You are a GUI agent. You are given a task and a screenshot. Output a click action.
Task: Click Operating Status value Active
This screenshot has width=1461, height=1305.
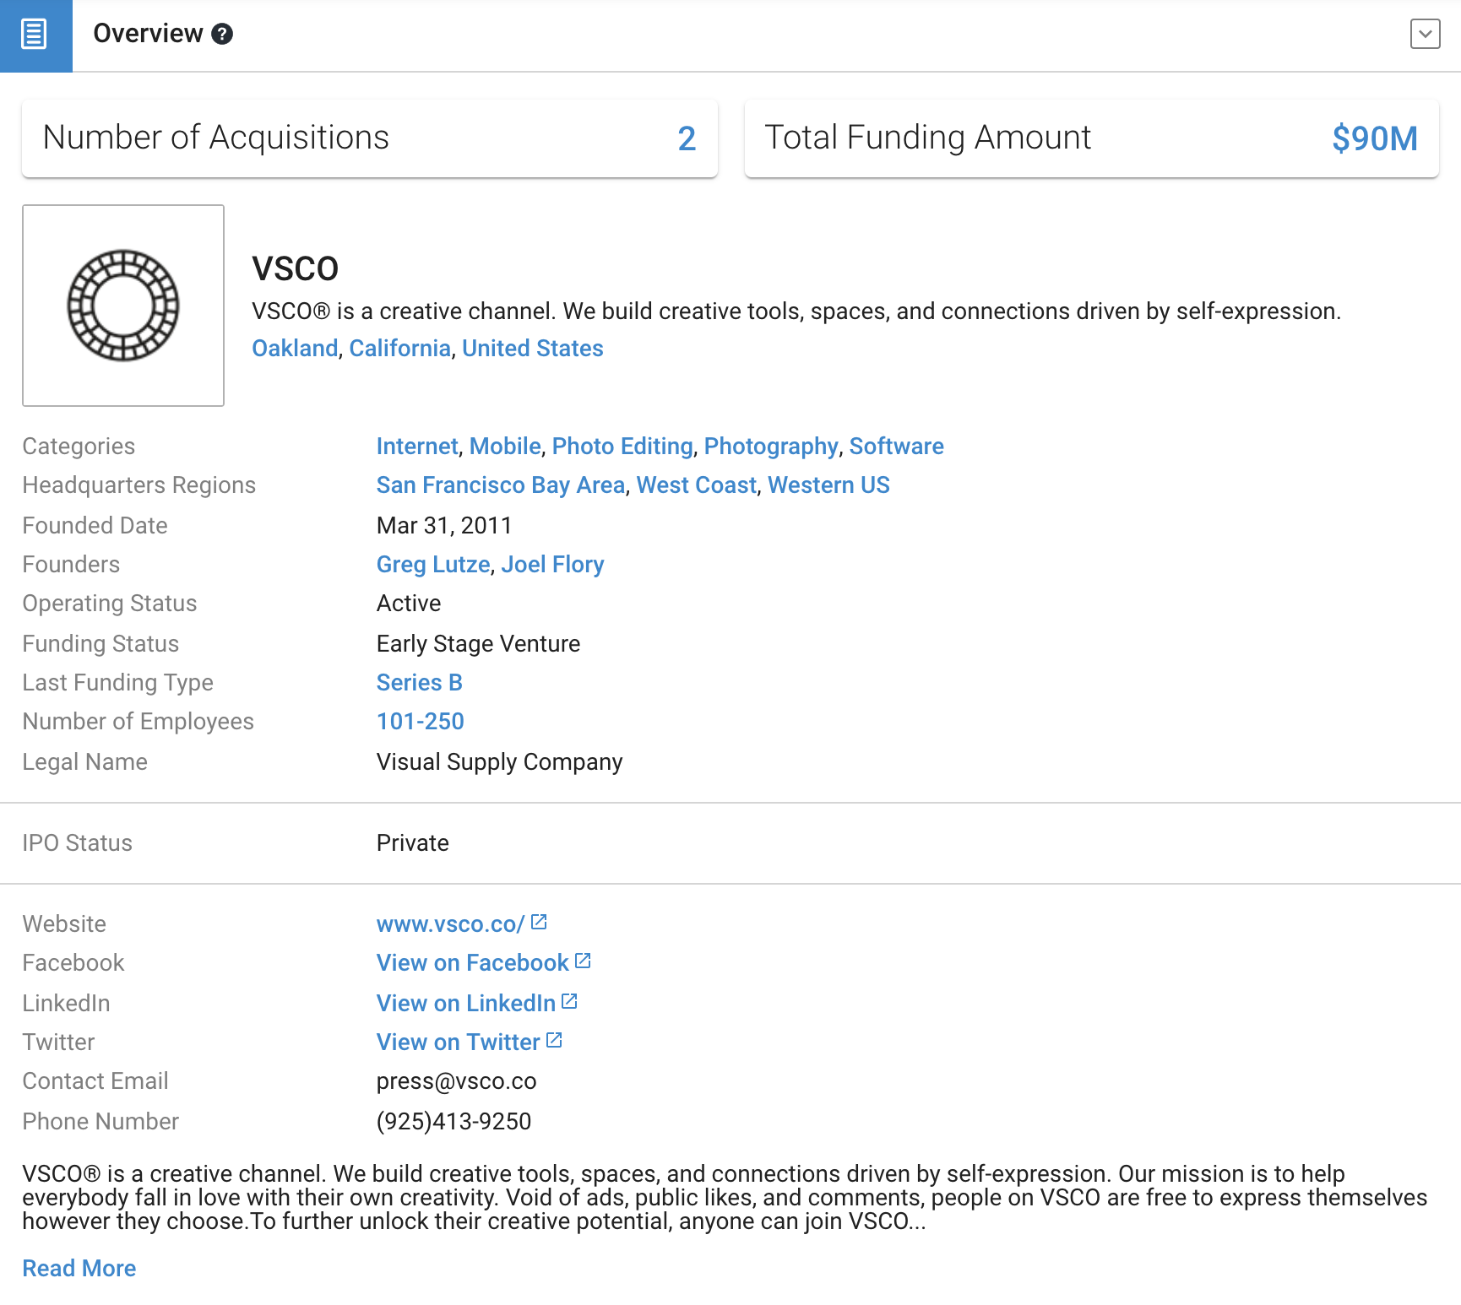[x=409, y=604]
